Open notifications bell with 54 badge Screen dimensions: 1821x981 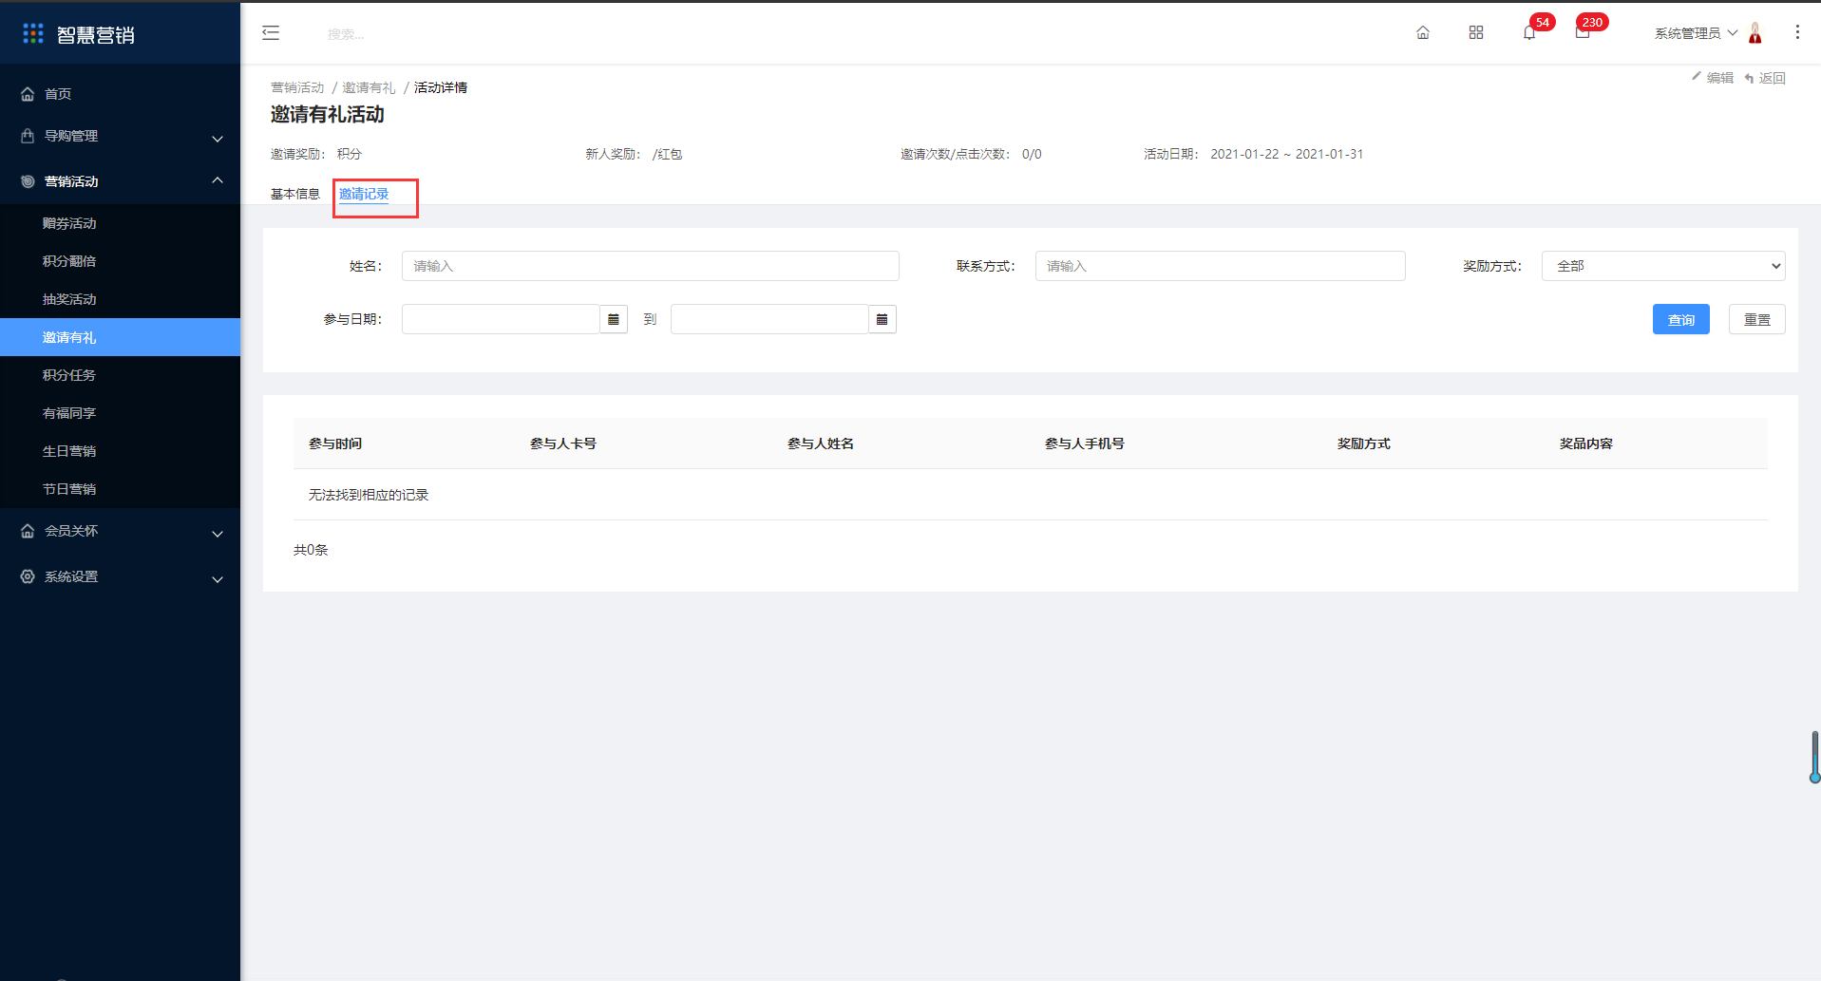click(1529, 33)
